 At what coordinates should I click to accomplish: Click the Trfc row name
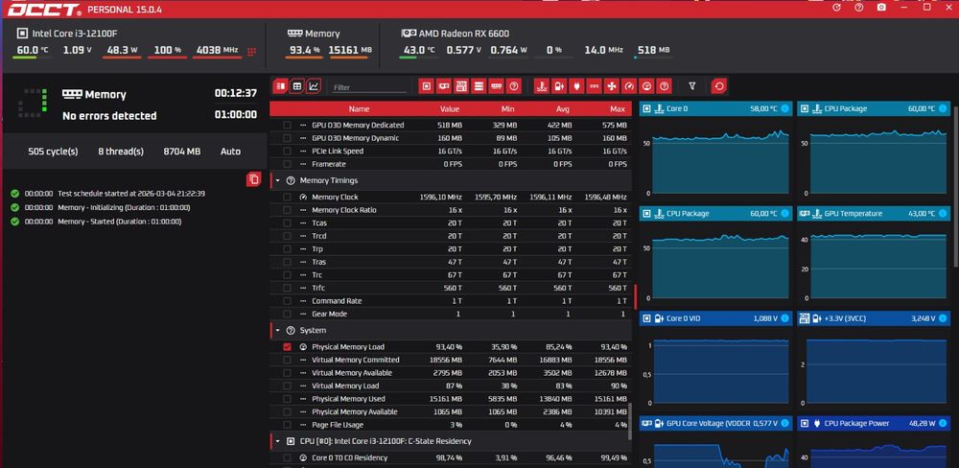319,288
